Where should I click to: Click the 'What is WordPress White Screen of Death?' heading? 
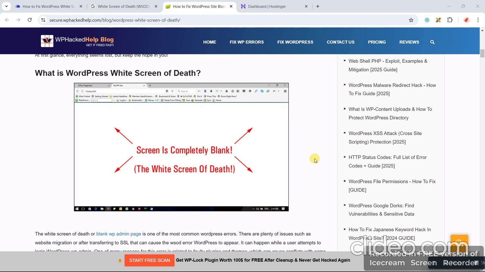pos(118,73)
